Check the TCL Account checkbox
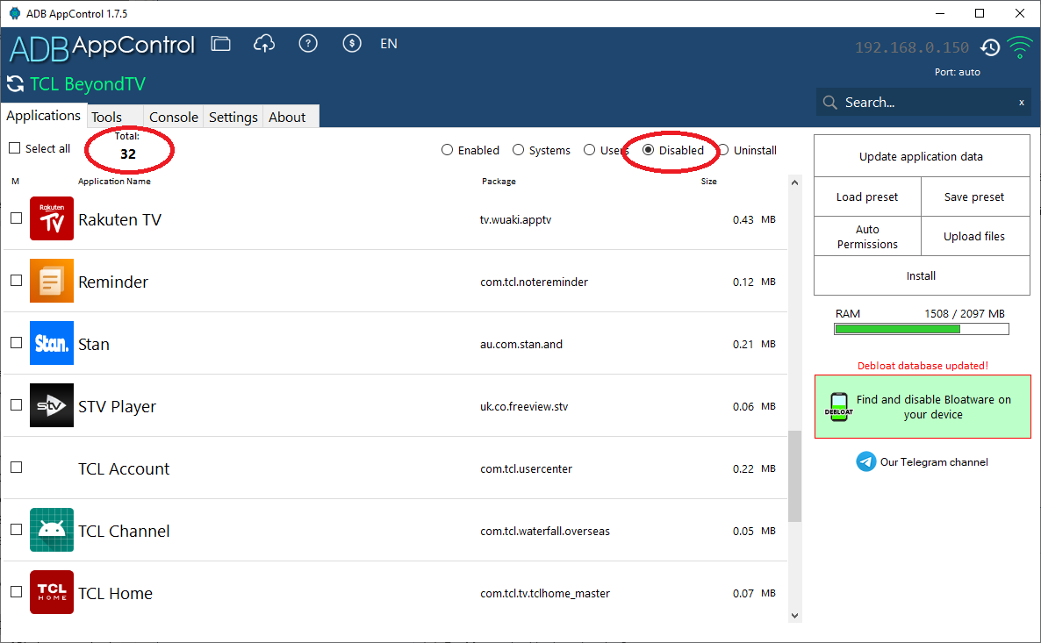1041x643 pixels. [x=17, y=468]
